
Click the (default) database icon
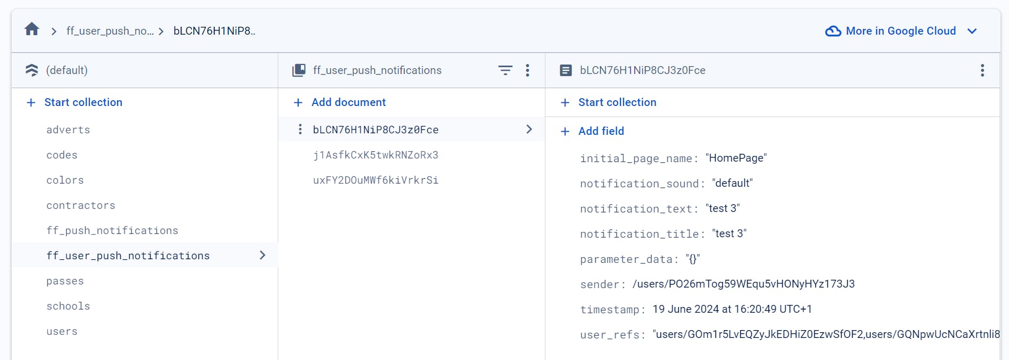click(32, 70)
